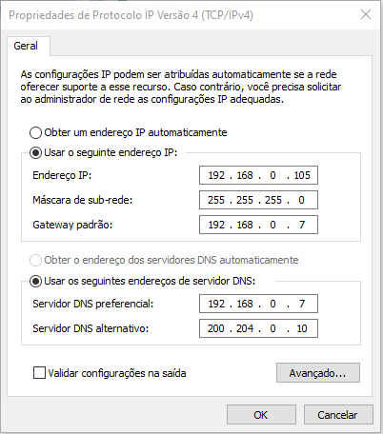The height and width of the screenshot is (434, 383).
Task: Click the last octet 7 of Gateway padrão
Action: coord(302,225)
